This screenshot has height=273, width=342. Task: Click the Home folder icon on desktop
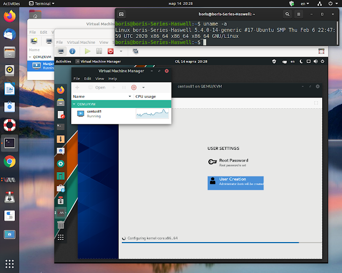point(35,14)
